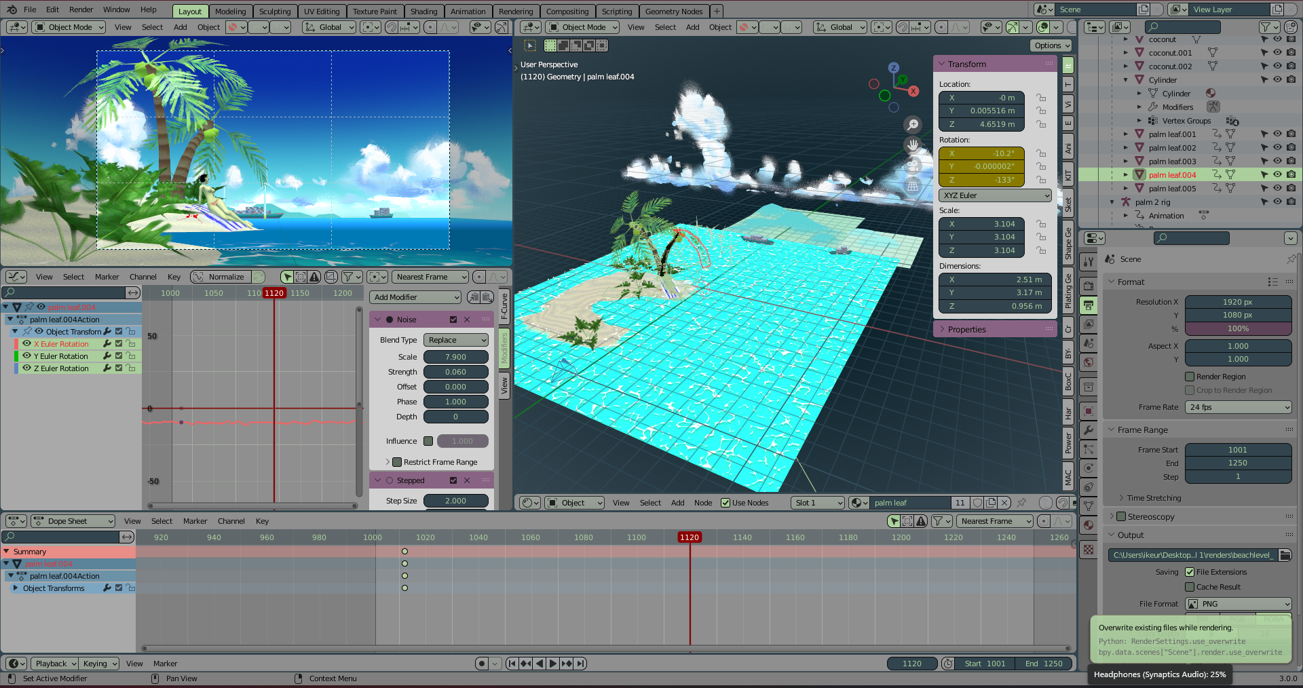Enable the Stereoscopy checkbox

[1121, 516]
